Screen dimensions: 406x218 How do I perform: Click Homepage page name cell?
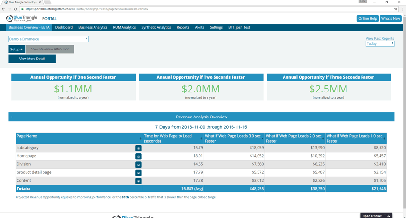point(26,156)
